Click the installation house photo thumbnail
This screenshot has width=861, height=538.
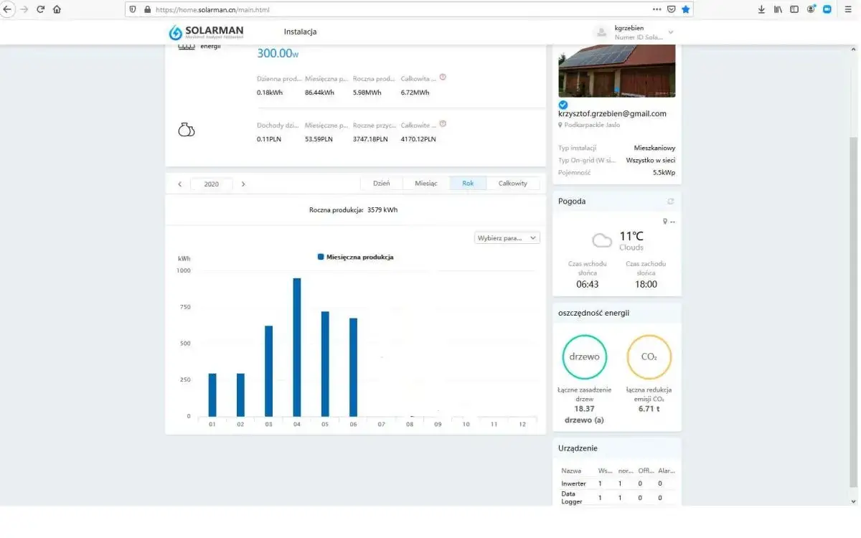[x=617, y=70]
